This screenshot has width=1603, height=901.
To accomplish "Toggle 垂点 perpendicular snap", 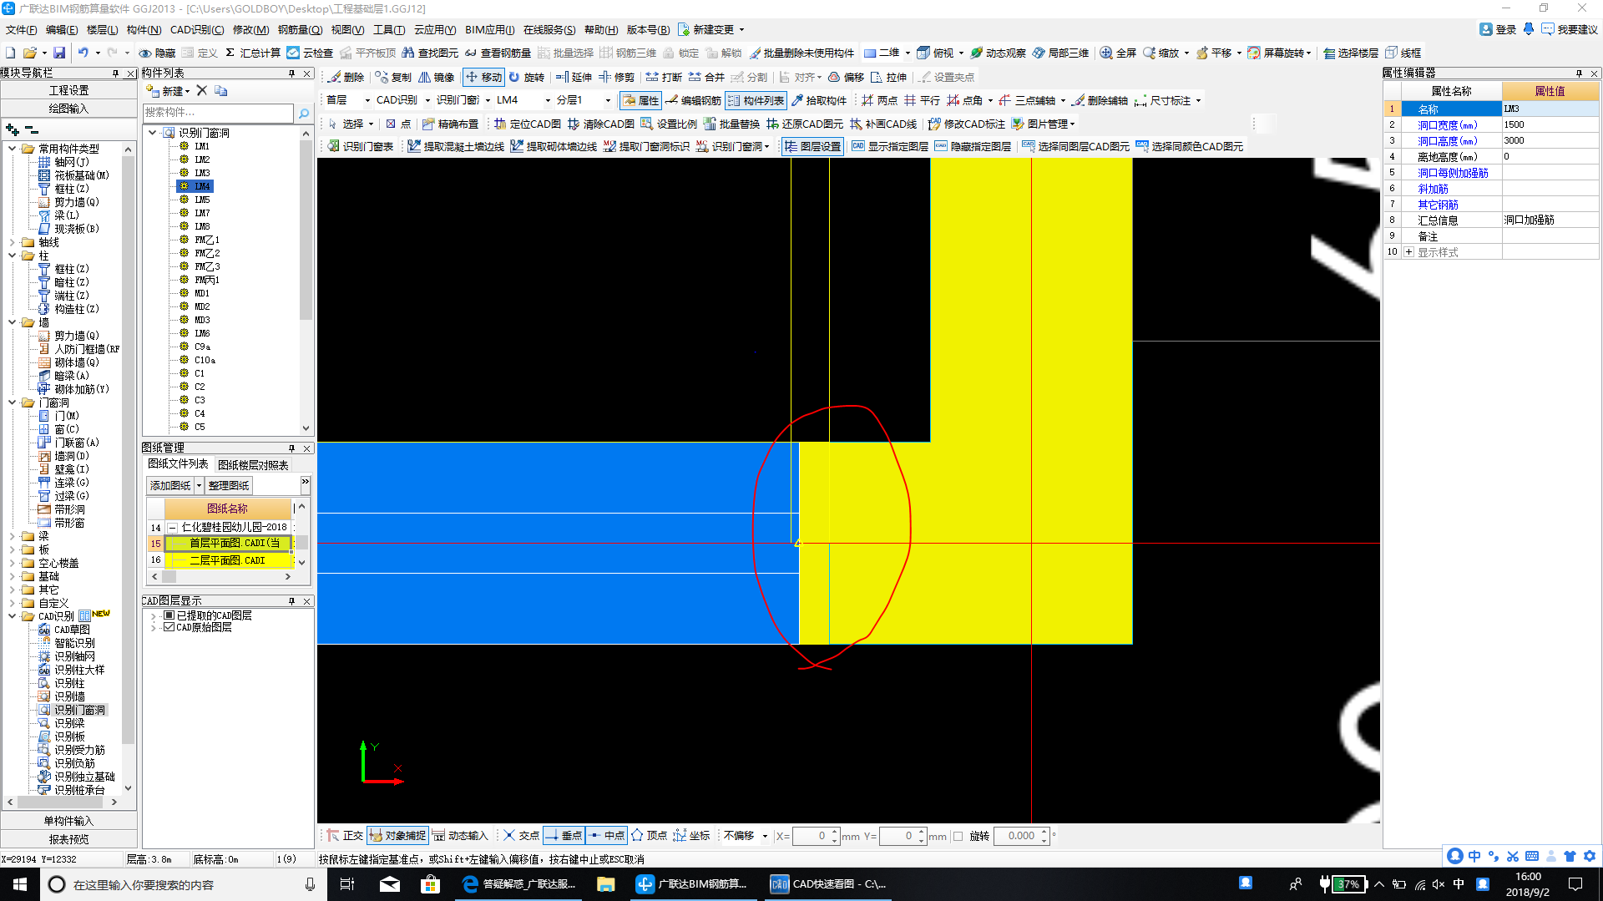I will pyautogui.click(x=564, y=836).
